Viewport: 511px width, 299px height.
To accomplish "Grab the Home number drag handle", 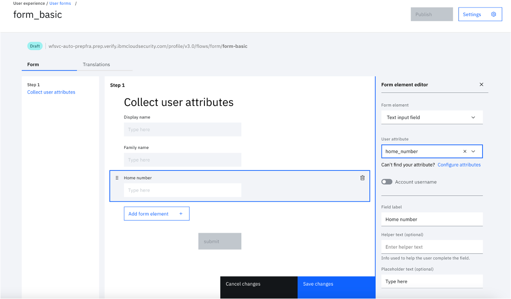I will click(117, 178).
